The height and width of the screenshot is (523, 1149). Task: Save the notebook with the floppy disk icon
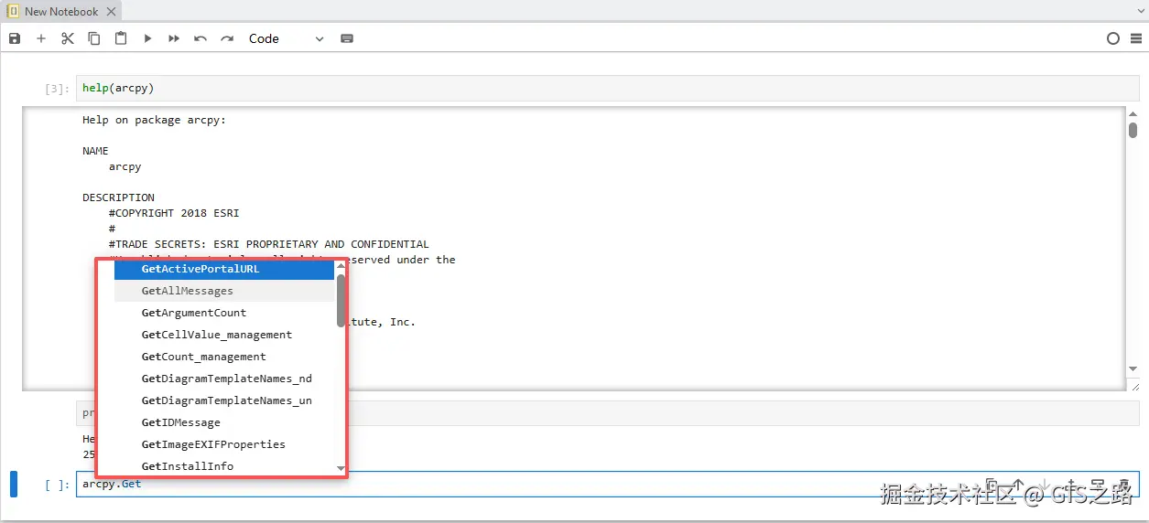pyautogui.click(x=15, y=38)
